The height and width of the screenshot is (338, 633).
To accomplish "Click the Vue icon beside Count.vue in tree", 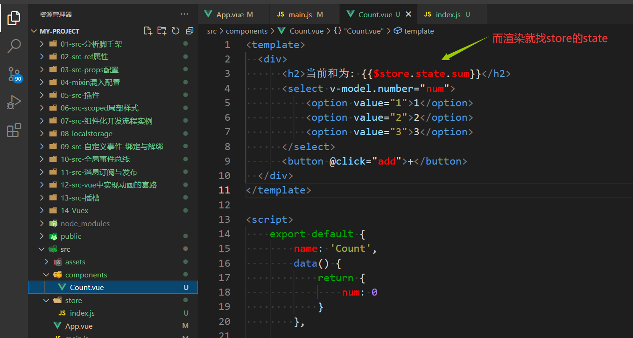I will pos(62,287).
